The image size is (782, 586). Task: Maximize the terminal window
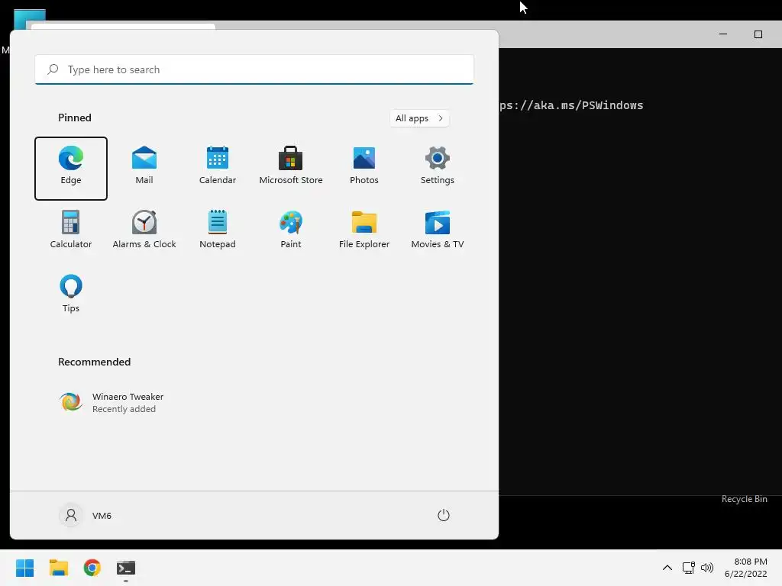(x=758, y=34)
